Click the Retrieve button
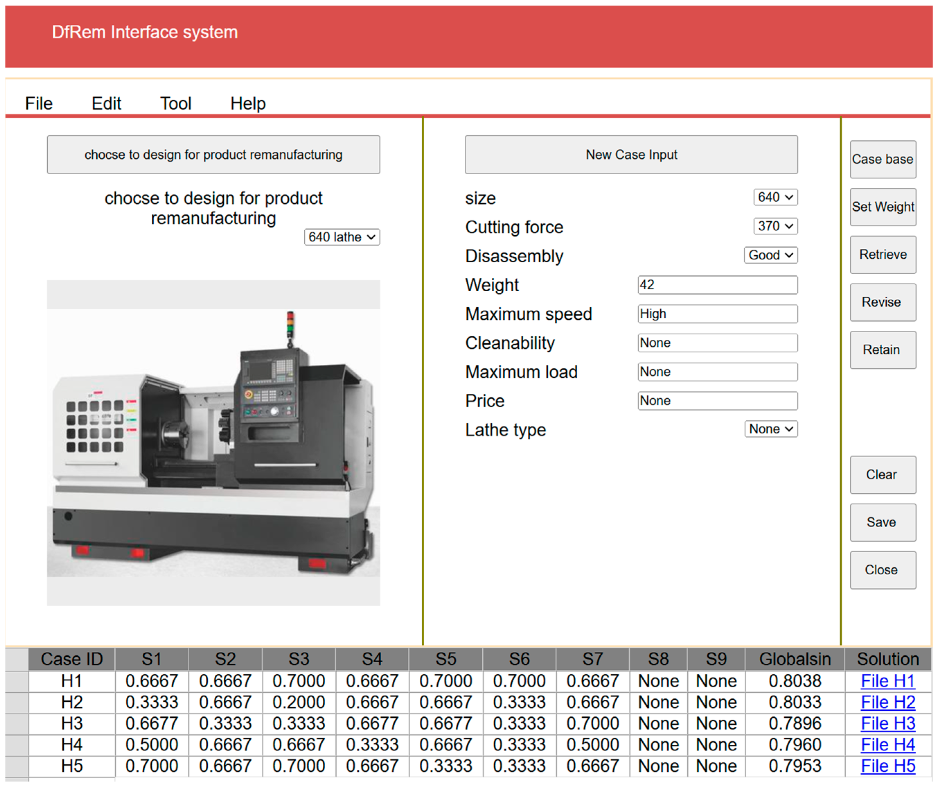The image size is (937, 787). [883, 255]
